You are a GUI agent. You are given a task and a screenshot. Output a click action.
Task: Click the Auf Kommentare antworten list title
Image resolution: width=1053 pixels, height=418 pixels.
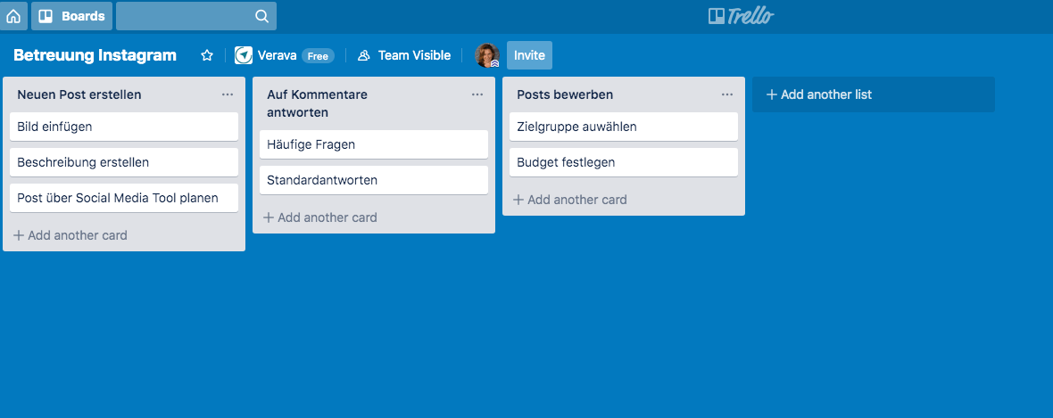317,103
